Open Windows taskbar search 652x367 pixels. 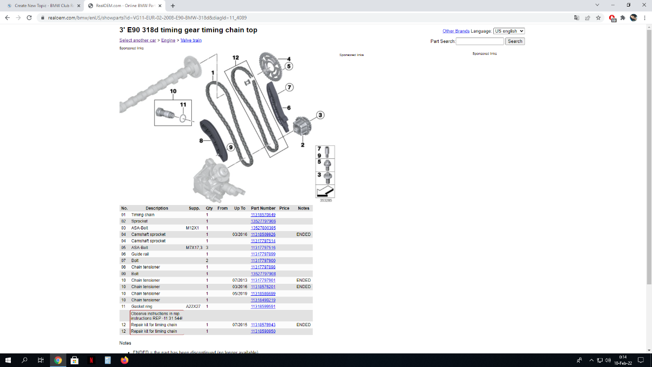coord(24,360)
